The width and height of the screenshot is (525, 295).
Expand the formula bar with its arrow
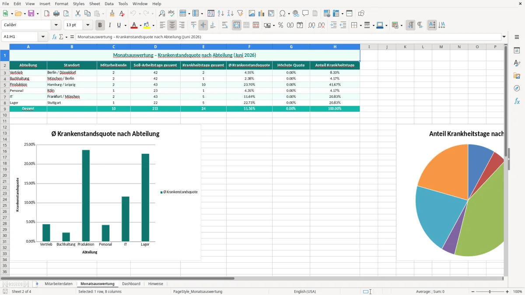(504, 37)
